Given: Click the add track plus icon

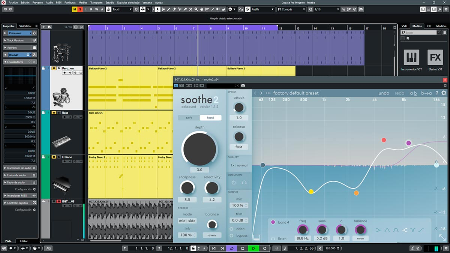Looking at the screenshot, I should point(44,27).
